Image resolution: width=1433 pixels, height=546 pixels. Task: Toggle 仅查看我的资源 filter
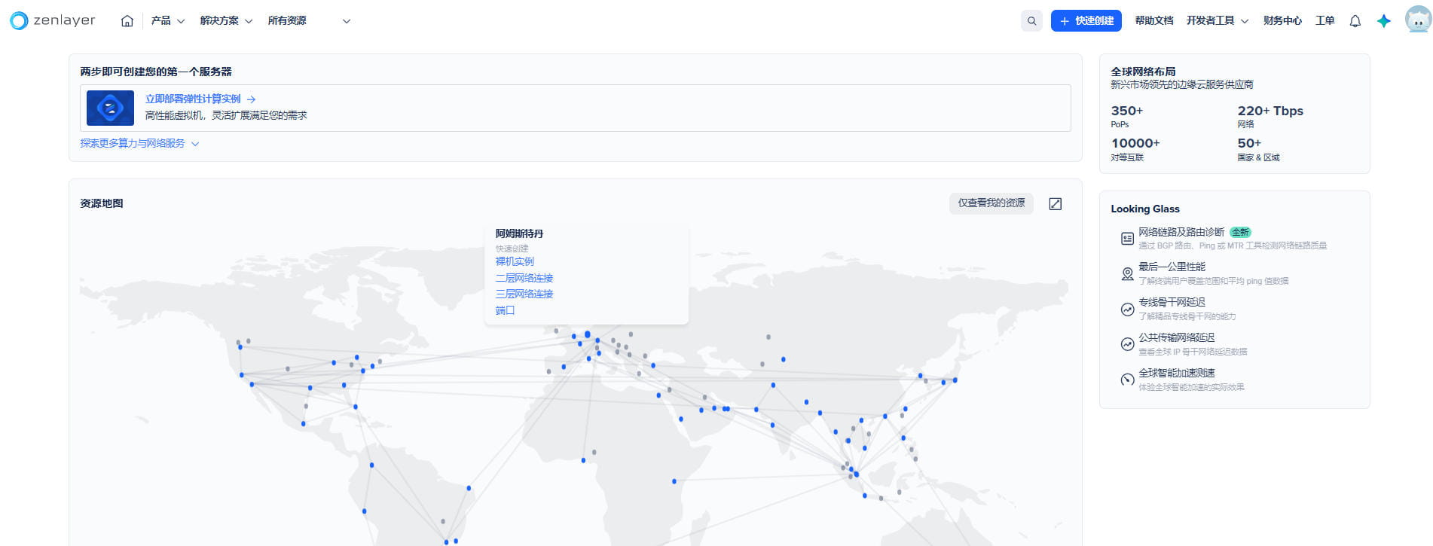tap(991, 203)
